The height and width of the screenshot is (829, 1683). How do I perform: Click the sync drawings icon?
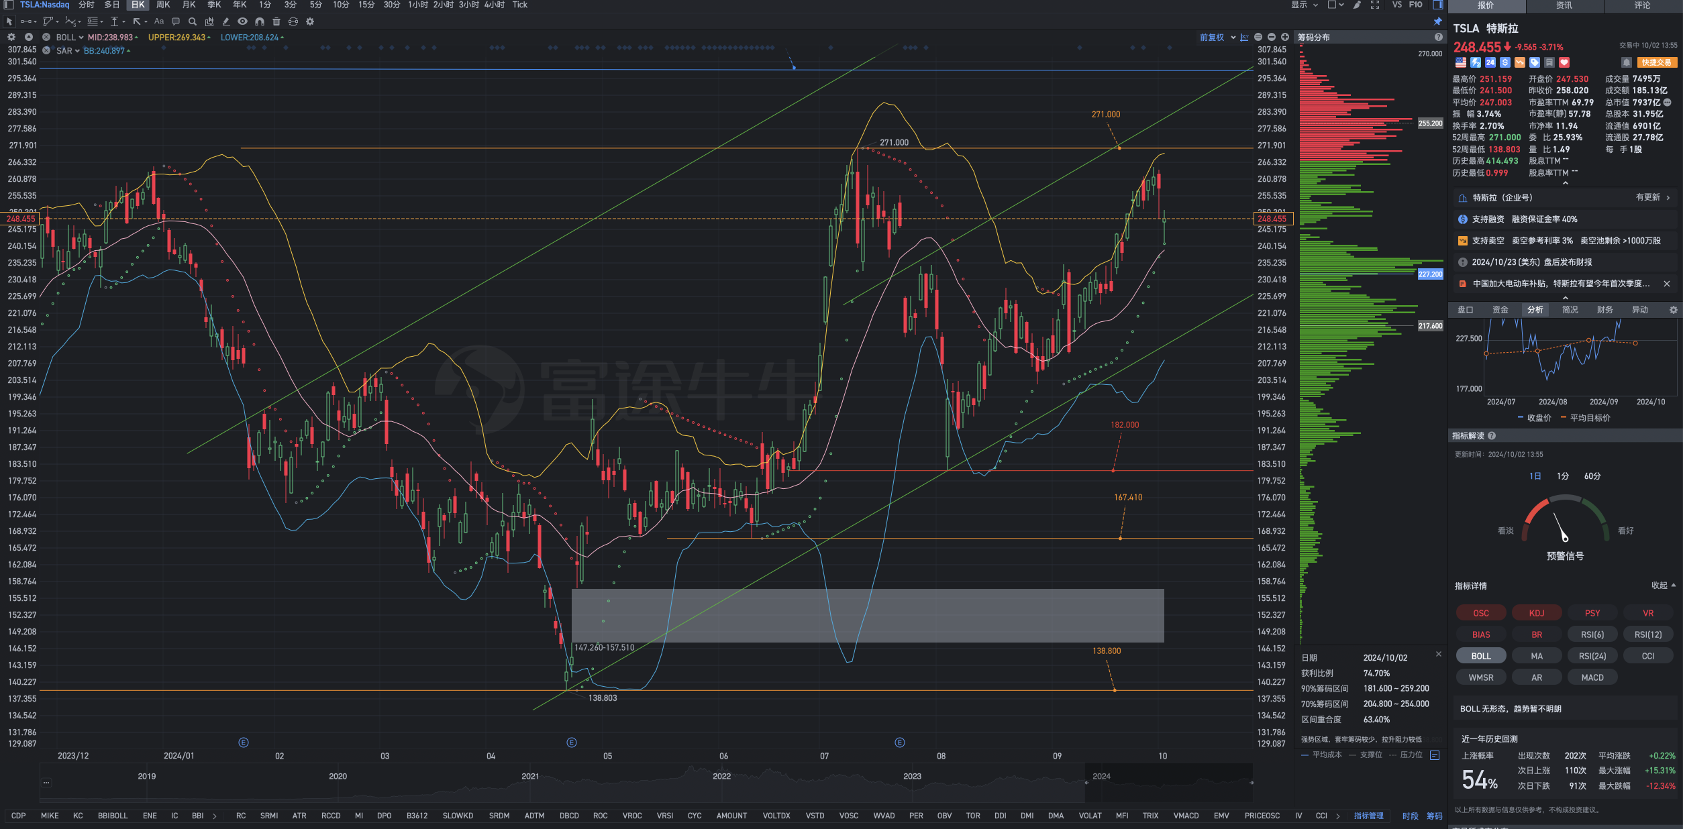(x=293, y=21)
